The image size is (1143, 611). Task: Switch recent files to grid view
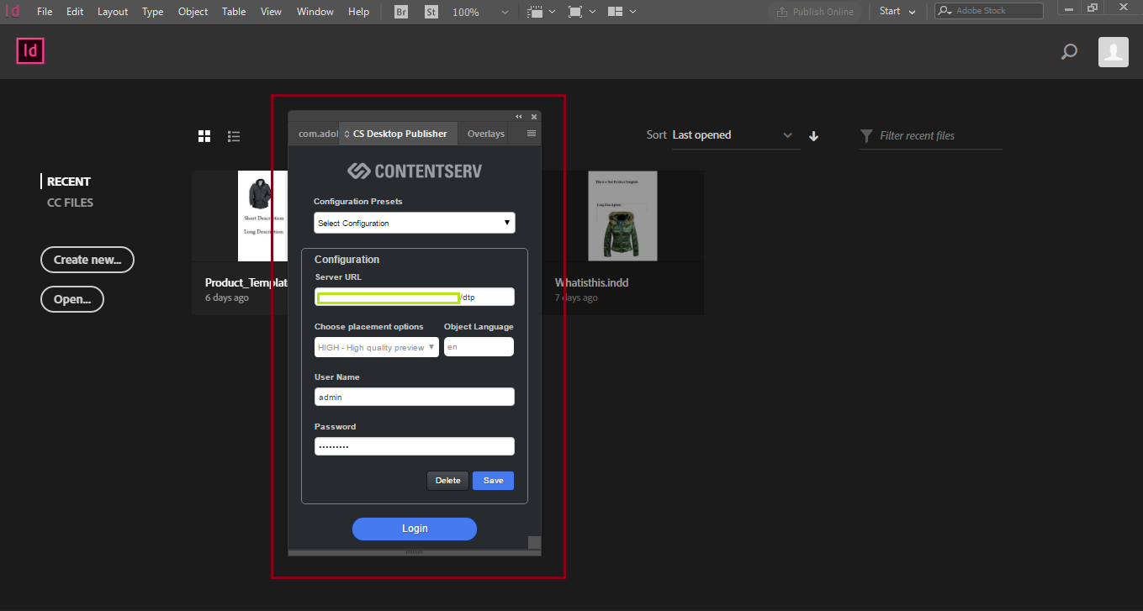tap(204, 136)
